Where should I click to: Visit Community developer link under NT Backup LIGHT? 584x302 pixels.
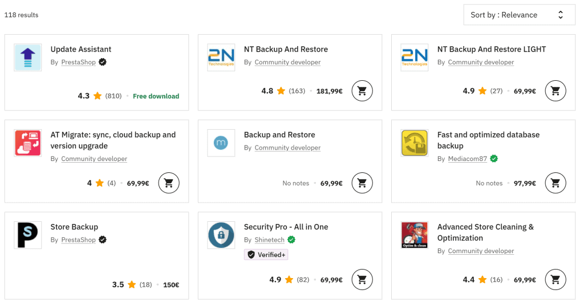click(481, 62)
